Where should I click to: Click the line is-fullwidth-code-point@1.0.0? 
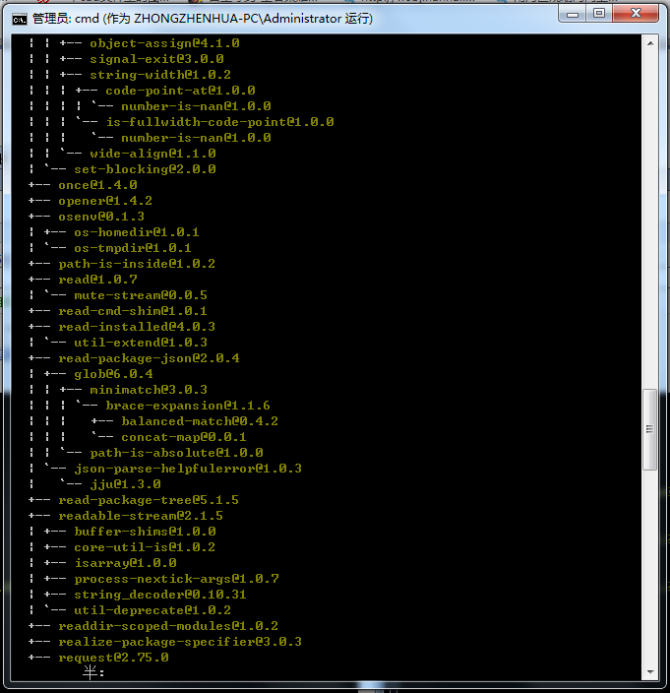pos(220,122)
